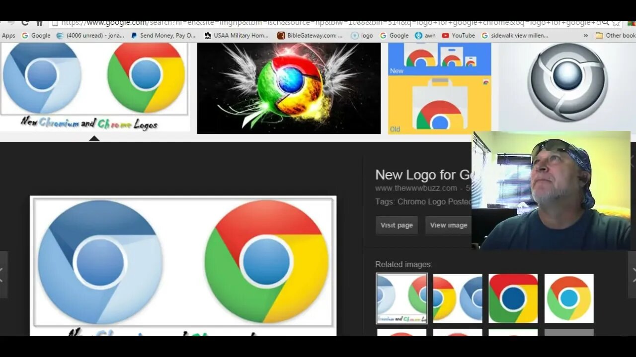The height and width of the screenshot is (357, 636).
Task: Open the www.thewwwbuzz.com source link
Action: pyautogui.click(x=416, y=188)
